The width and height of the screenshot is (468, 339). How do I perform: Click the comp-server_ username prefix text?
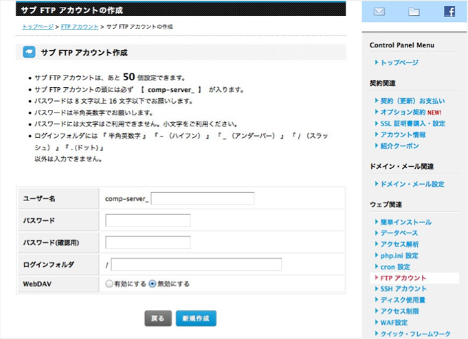[126, 199]
